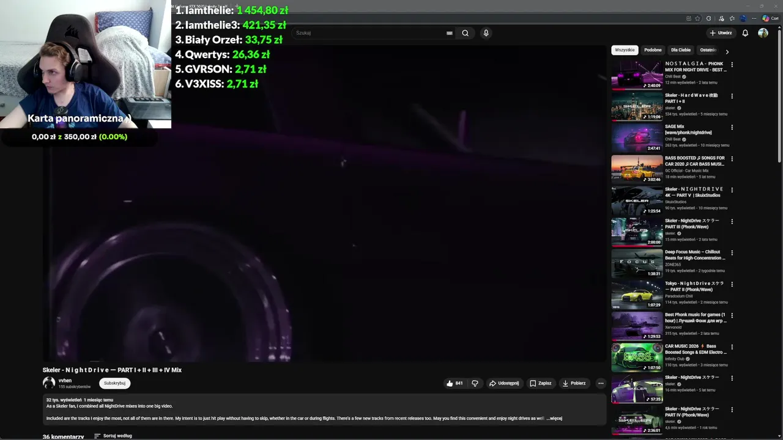Open the vvhen channel name link
The height and width of the screenshot is (440, 783).
pos(65,381)
